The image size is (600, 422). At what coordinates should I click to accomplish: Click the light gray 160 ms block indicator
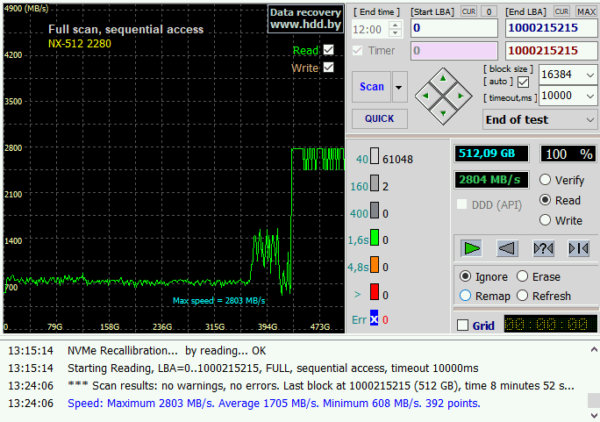pos(375,183)
